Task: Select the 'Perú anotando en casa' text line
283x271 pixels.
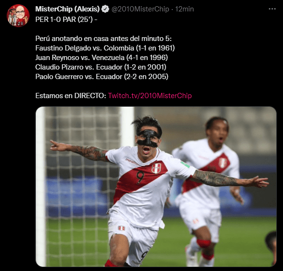Action: point(104,39)
